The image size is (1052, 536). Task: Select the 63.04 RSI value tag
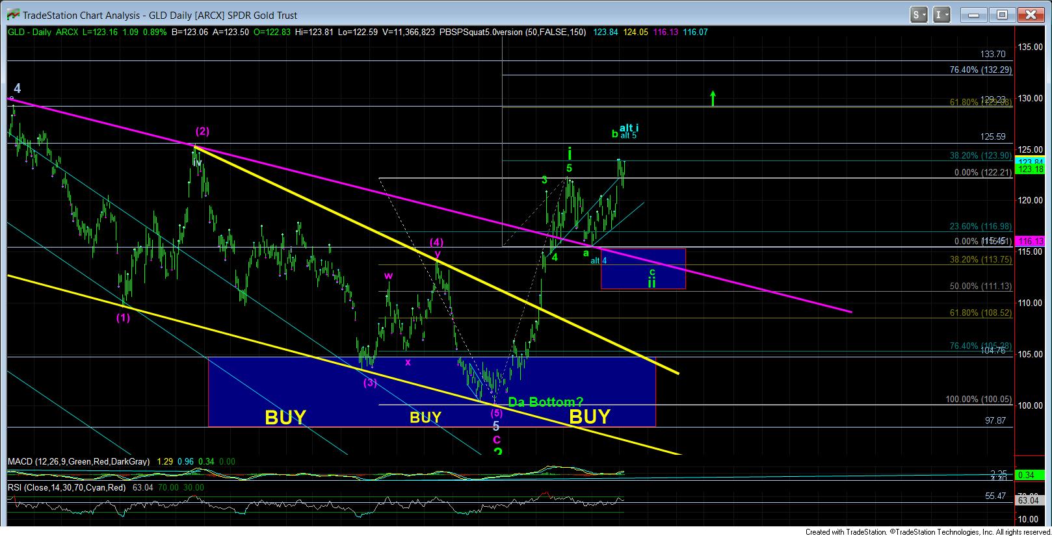1031,500
